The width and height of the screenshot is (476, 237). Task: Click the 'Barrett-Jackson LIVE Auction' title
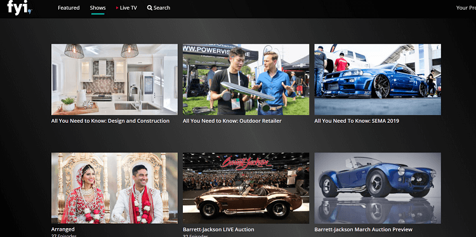tap(218, 229)
